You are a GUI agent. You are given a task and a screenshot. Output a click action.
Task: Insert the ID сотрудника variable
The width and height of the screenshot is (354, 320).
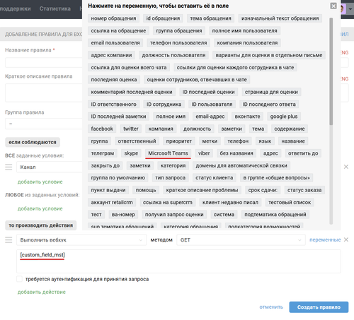tap(164, 104)
